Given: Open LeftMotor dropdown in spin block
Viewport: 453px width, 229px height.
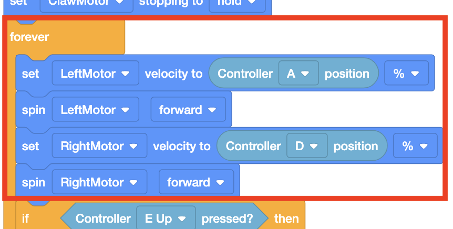Looking at the screenshot, I should (x=95, y=110).
